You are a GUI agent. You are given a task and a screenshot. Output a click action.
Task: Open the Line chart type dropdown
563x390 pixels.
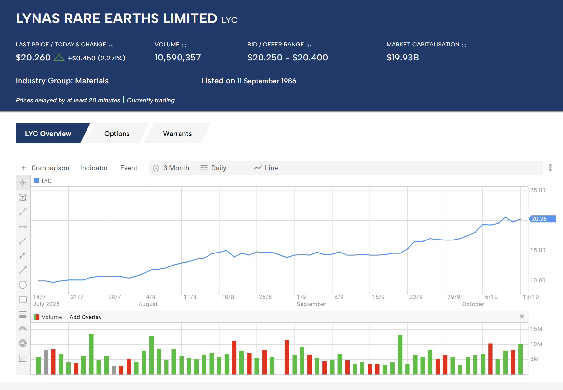pyautogui.click(x=266, y=168)
